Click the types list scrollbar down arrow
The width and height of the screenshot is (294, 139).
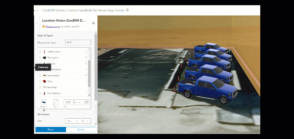pyautogui.click(x=90, y=95)
